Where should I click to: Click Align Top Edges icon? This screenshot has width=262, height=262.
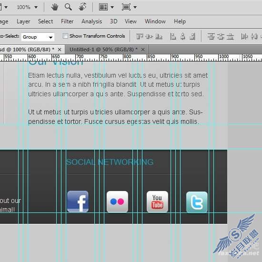140,36
